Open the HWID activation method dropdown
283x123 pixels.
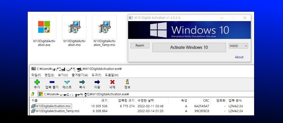238,46
